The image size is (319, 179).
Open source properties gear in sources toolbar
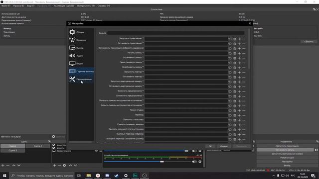(x=64, y=166)
